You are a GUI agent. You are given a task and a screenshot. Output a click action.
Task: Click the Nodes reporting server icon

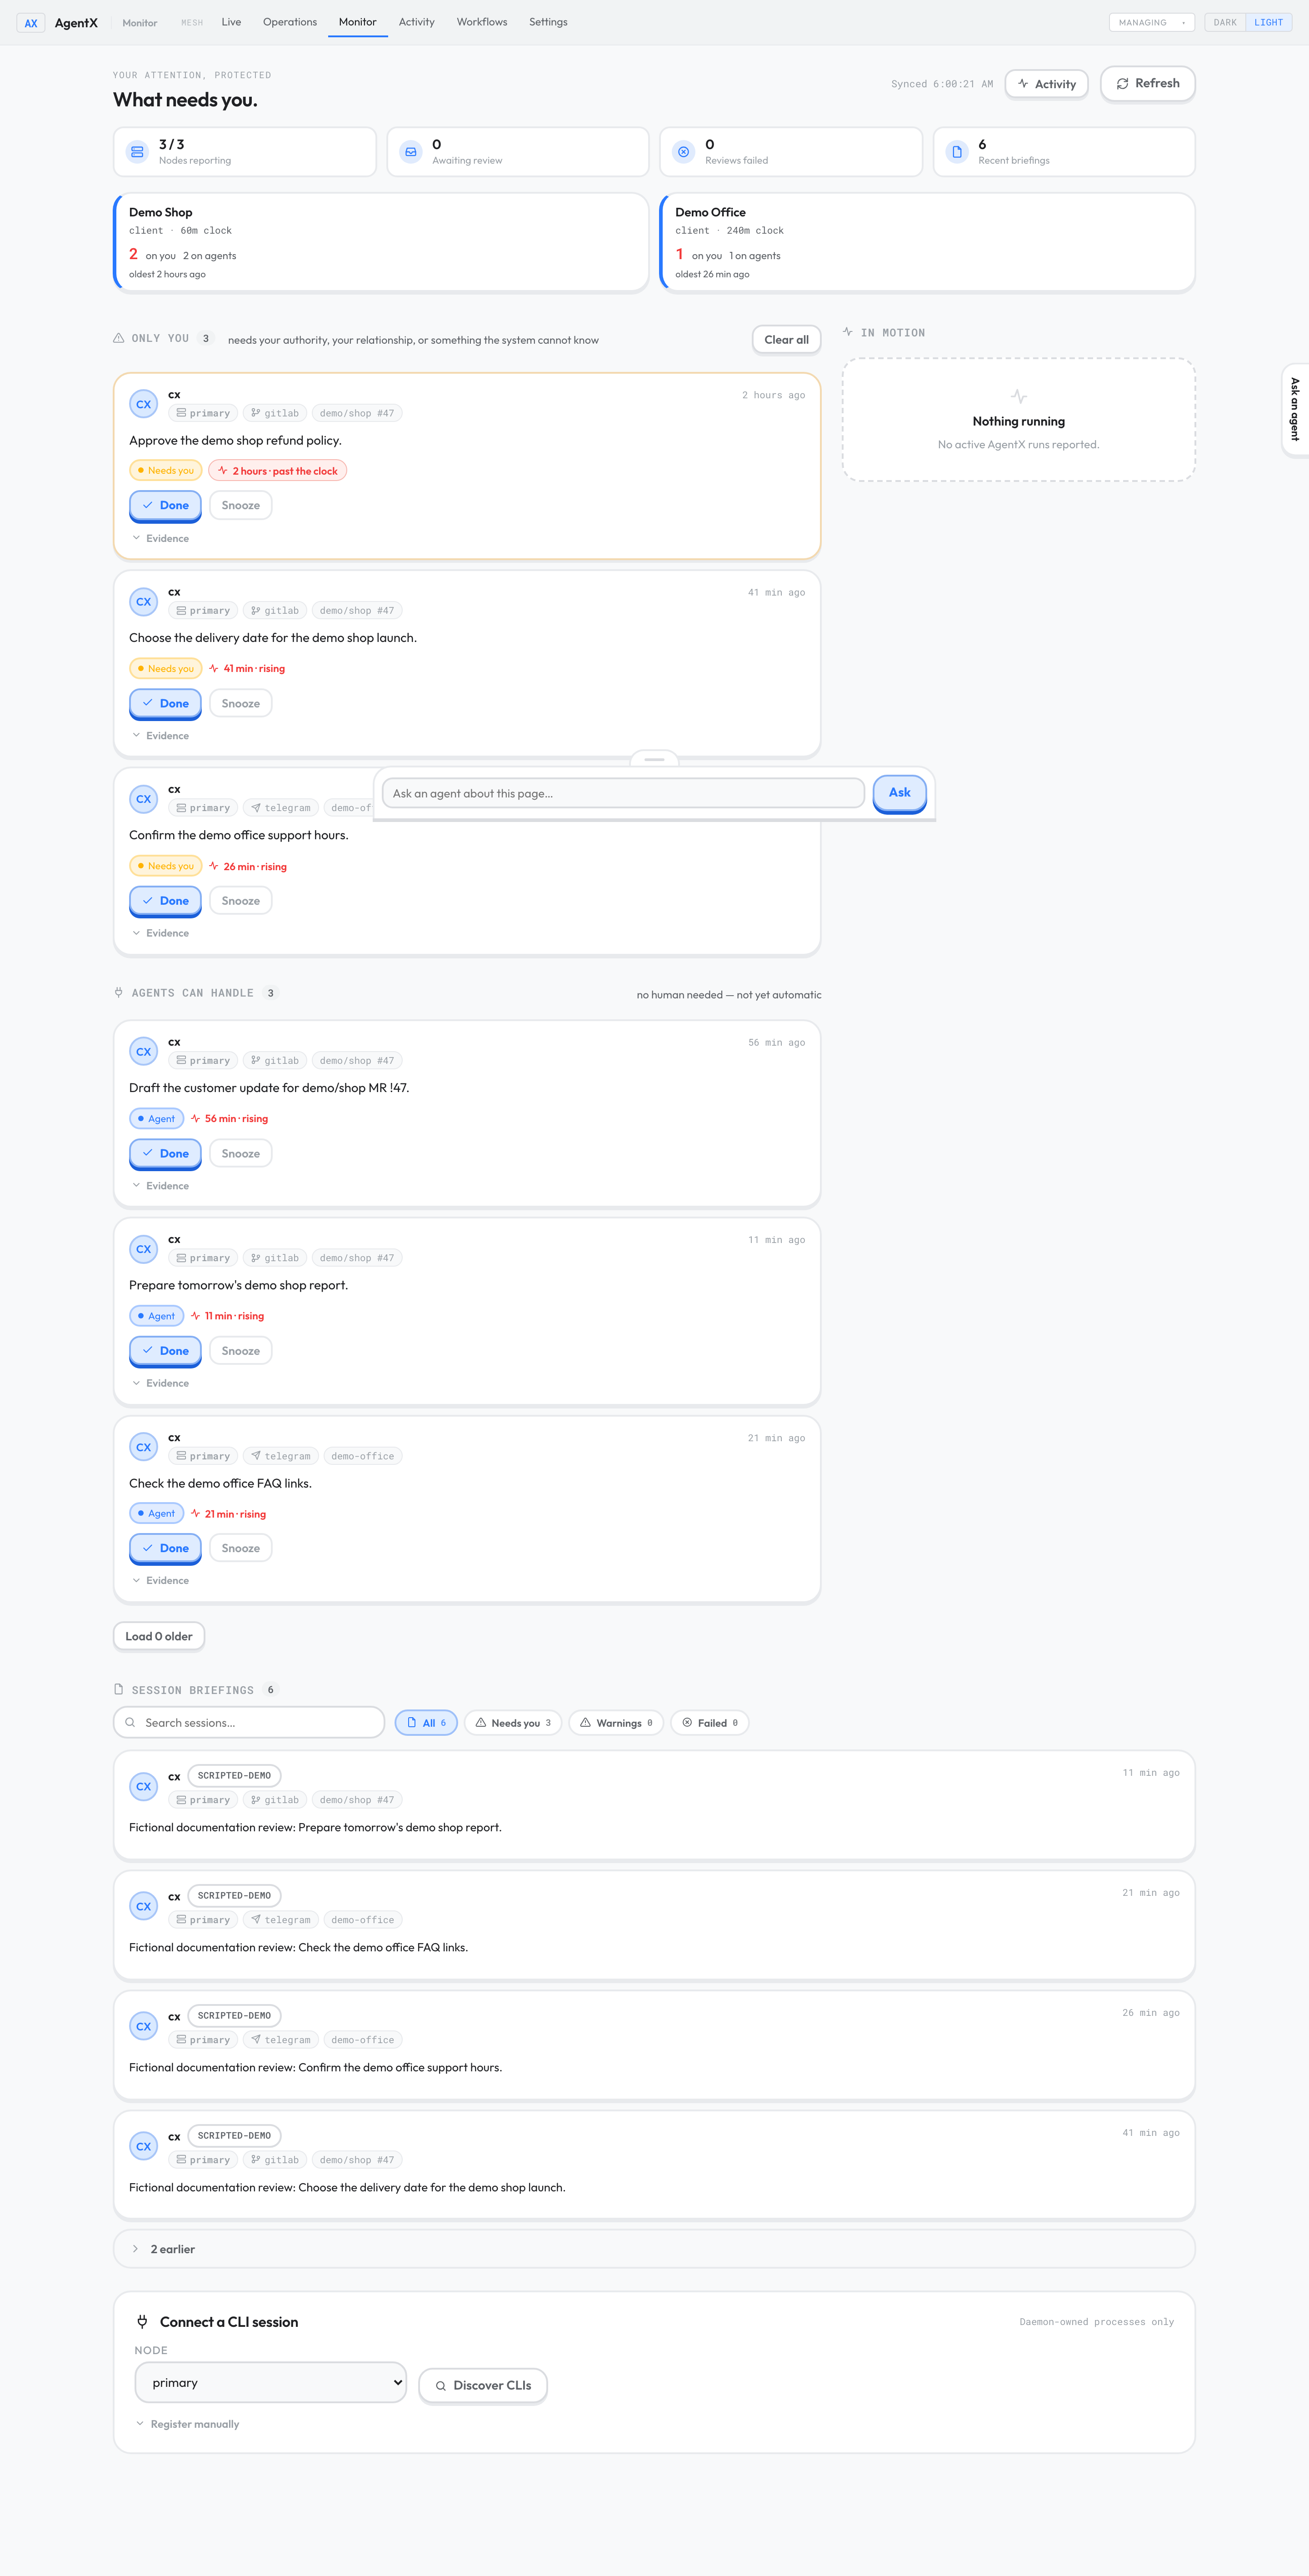click(x=137, y=152)
